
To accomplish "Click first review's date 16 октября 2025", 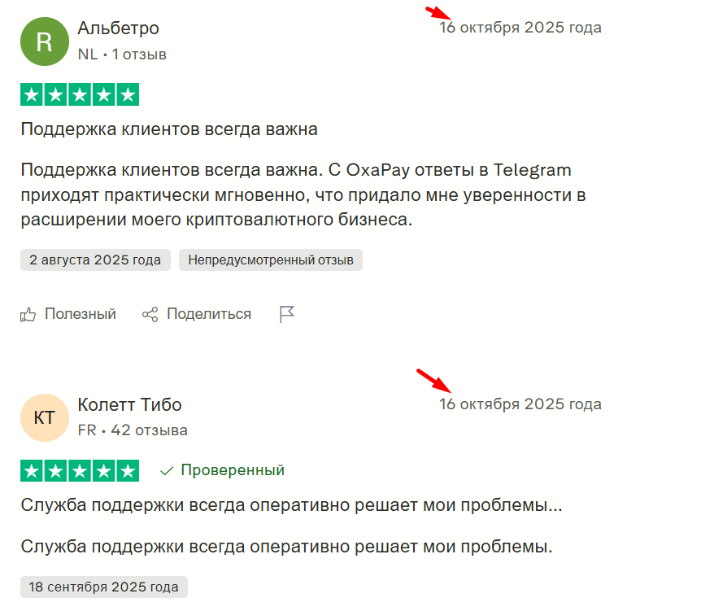I will coord(520,28).
